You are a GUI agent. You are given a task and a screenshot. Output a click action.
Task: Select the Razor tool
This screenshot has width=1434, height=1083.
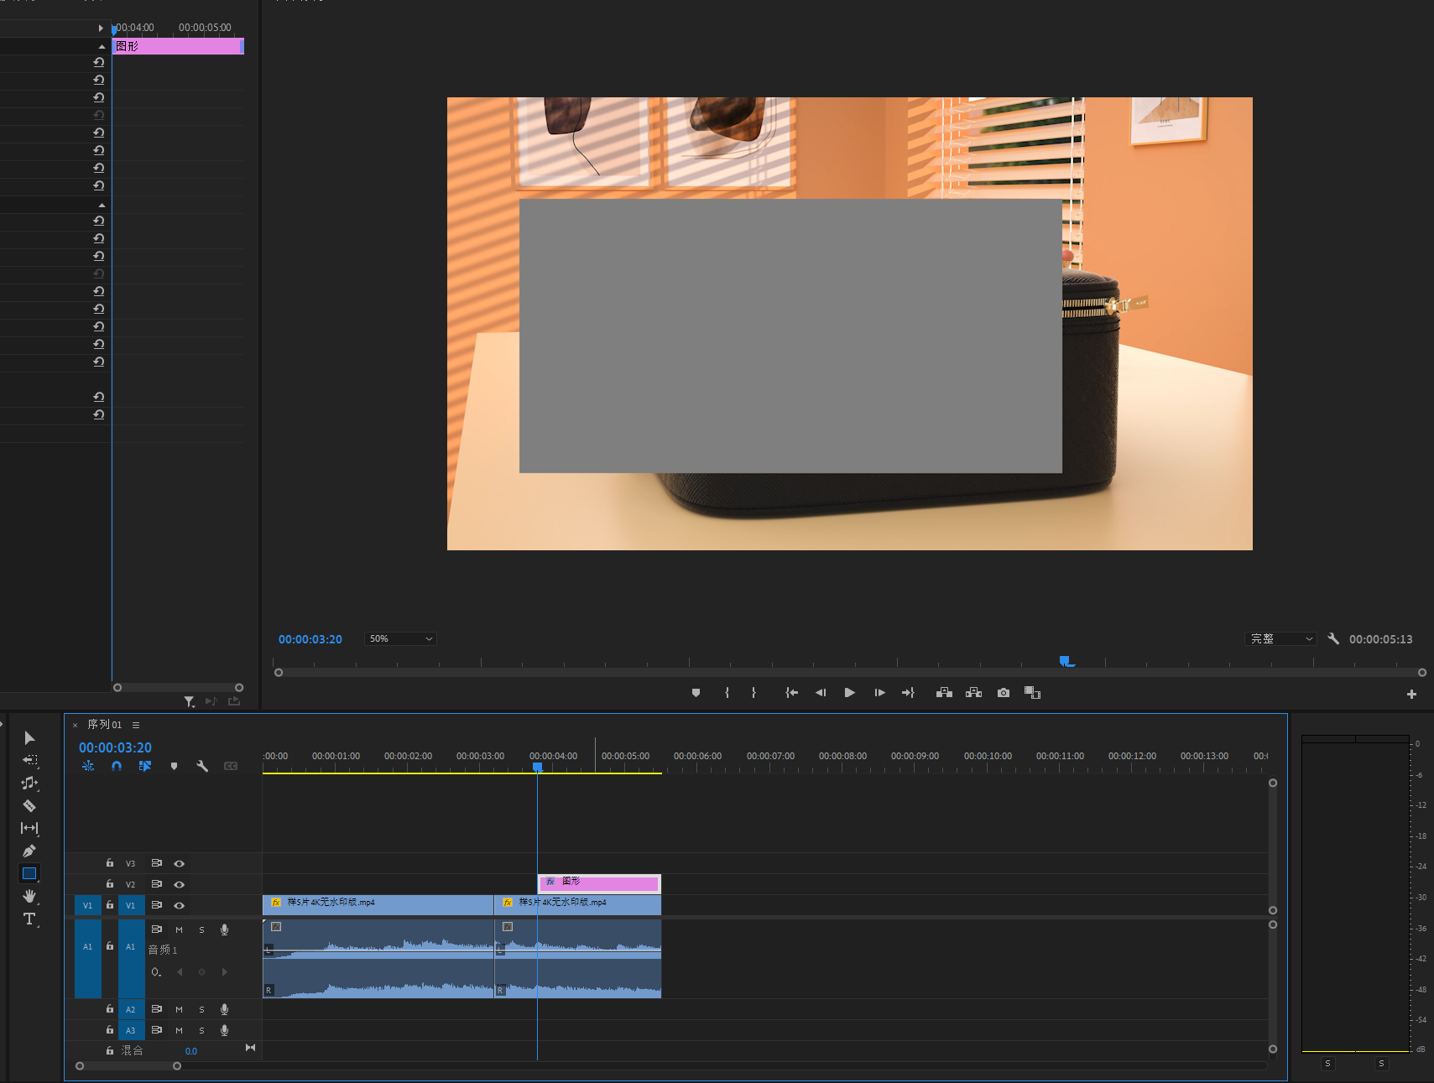click(x=29, y=806)
